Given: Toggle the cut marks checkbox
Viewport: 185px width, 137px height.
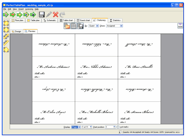Looking at the screenshot, I should coord(118,127).
